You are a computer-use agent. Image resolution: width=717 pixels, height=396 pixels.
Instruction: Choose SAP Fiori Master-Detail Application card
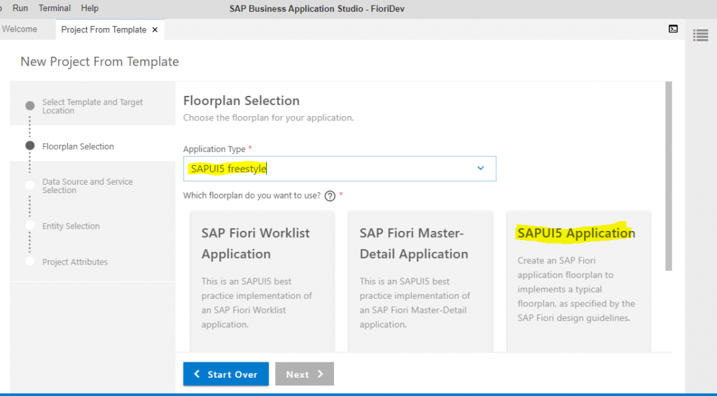pos(420,281)
